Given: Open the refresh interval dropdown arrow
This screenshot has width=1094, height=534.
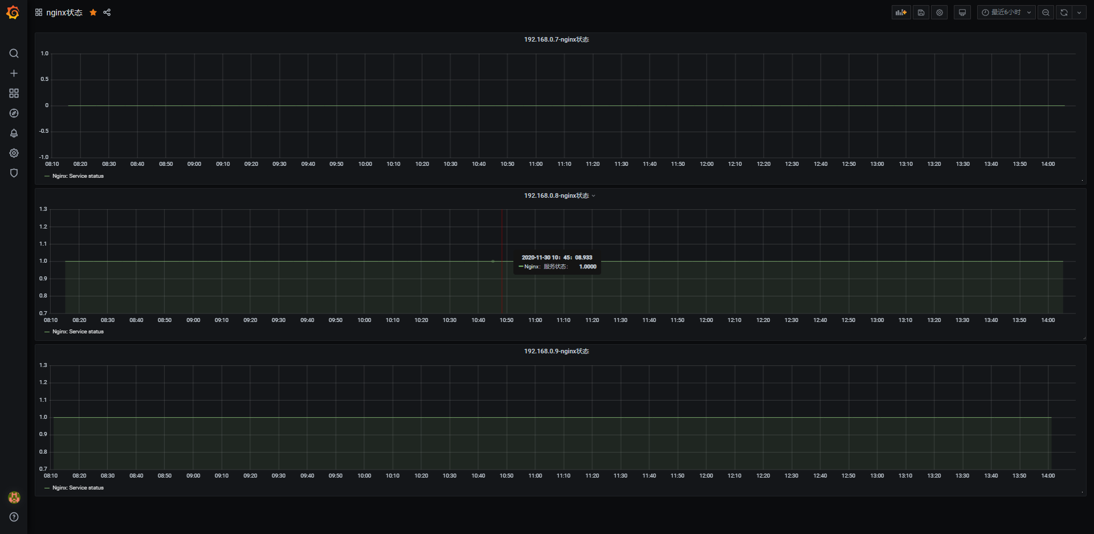Looking at the screenshot, I should click(x=1079, y=13).
